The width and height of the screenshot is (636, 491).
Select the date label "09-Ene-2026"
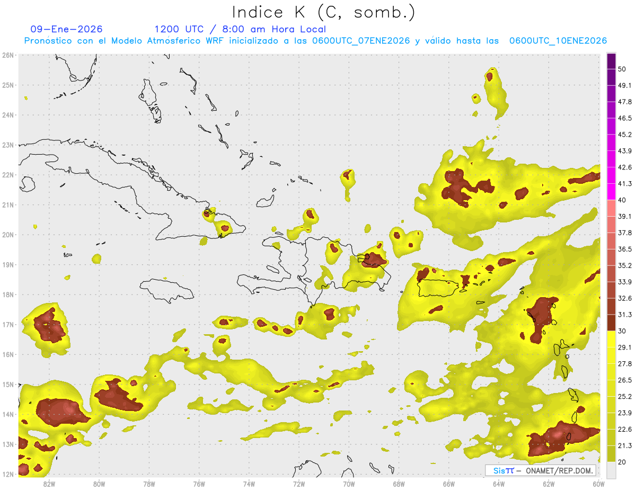pos(66,29)
